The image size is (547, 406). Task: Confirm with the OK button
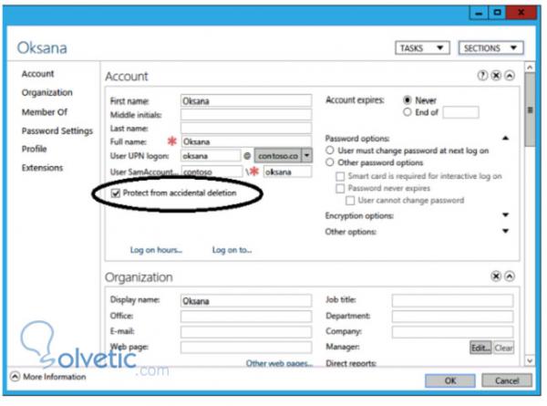(450, 380)
